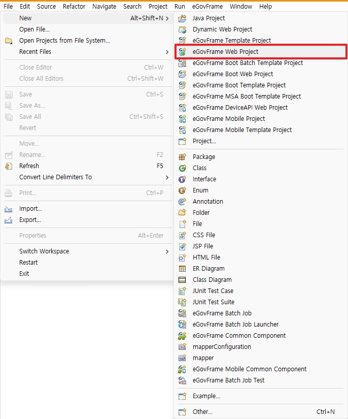Expand Convert Line Delimiters To arrow
The image size is (348, 419).
point(167,177)
